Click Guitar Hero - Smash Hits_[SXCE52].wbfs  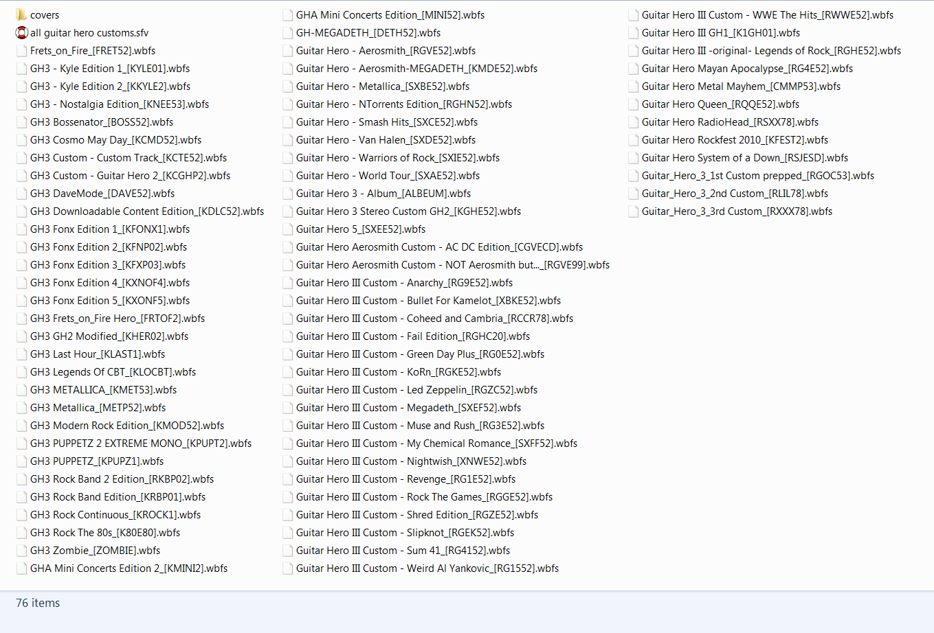tap(387, 122)
